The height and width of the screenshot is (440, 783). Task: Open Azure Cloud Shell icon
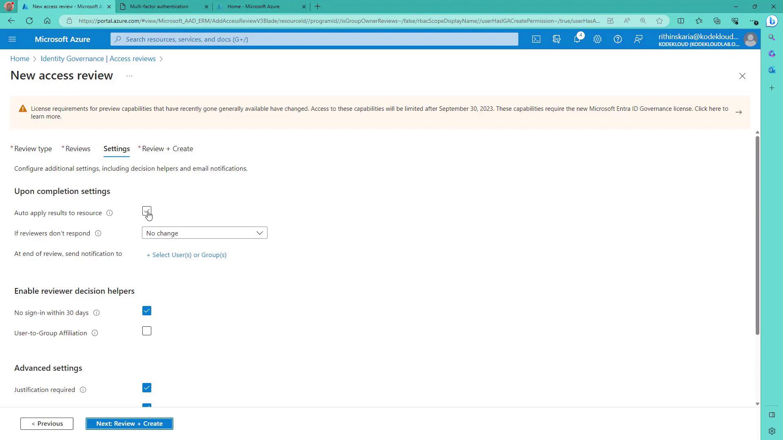click(536, 39)
